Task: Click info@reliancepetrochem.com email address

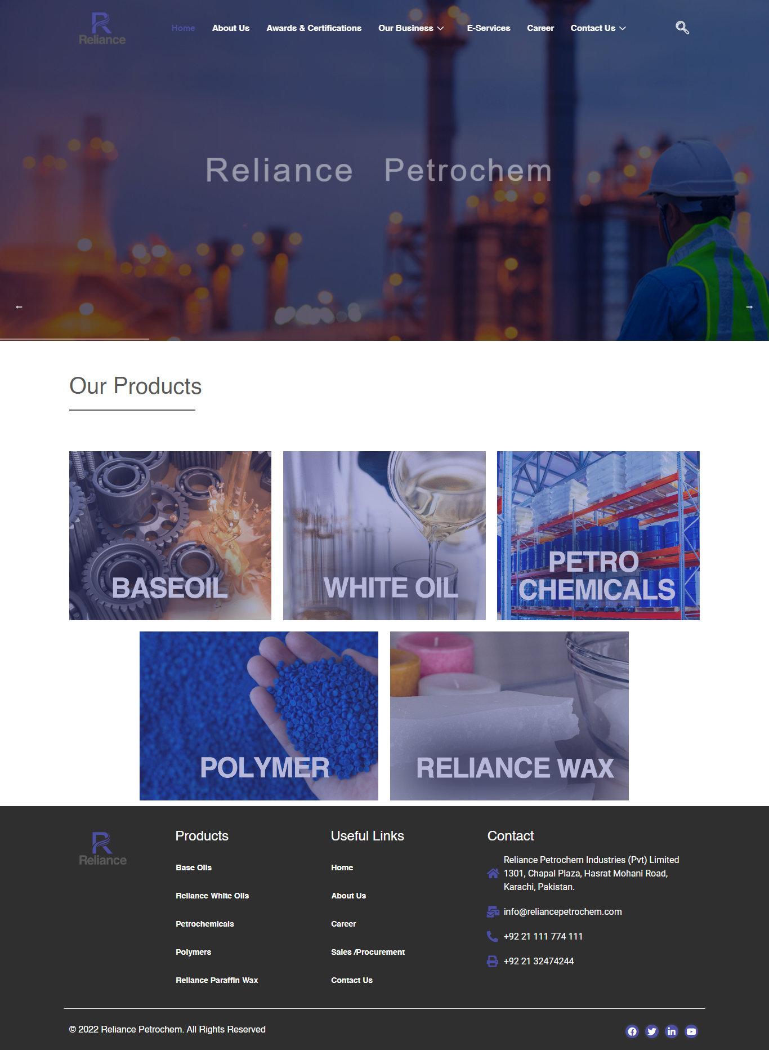Action: (x=563, y=911)
